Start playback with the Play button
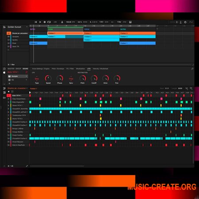The image size is (199, 199). pyautogui.click(x=40, y=22)
